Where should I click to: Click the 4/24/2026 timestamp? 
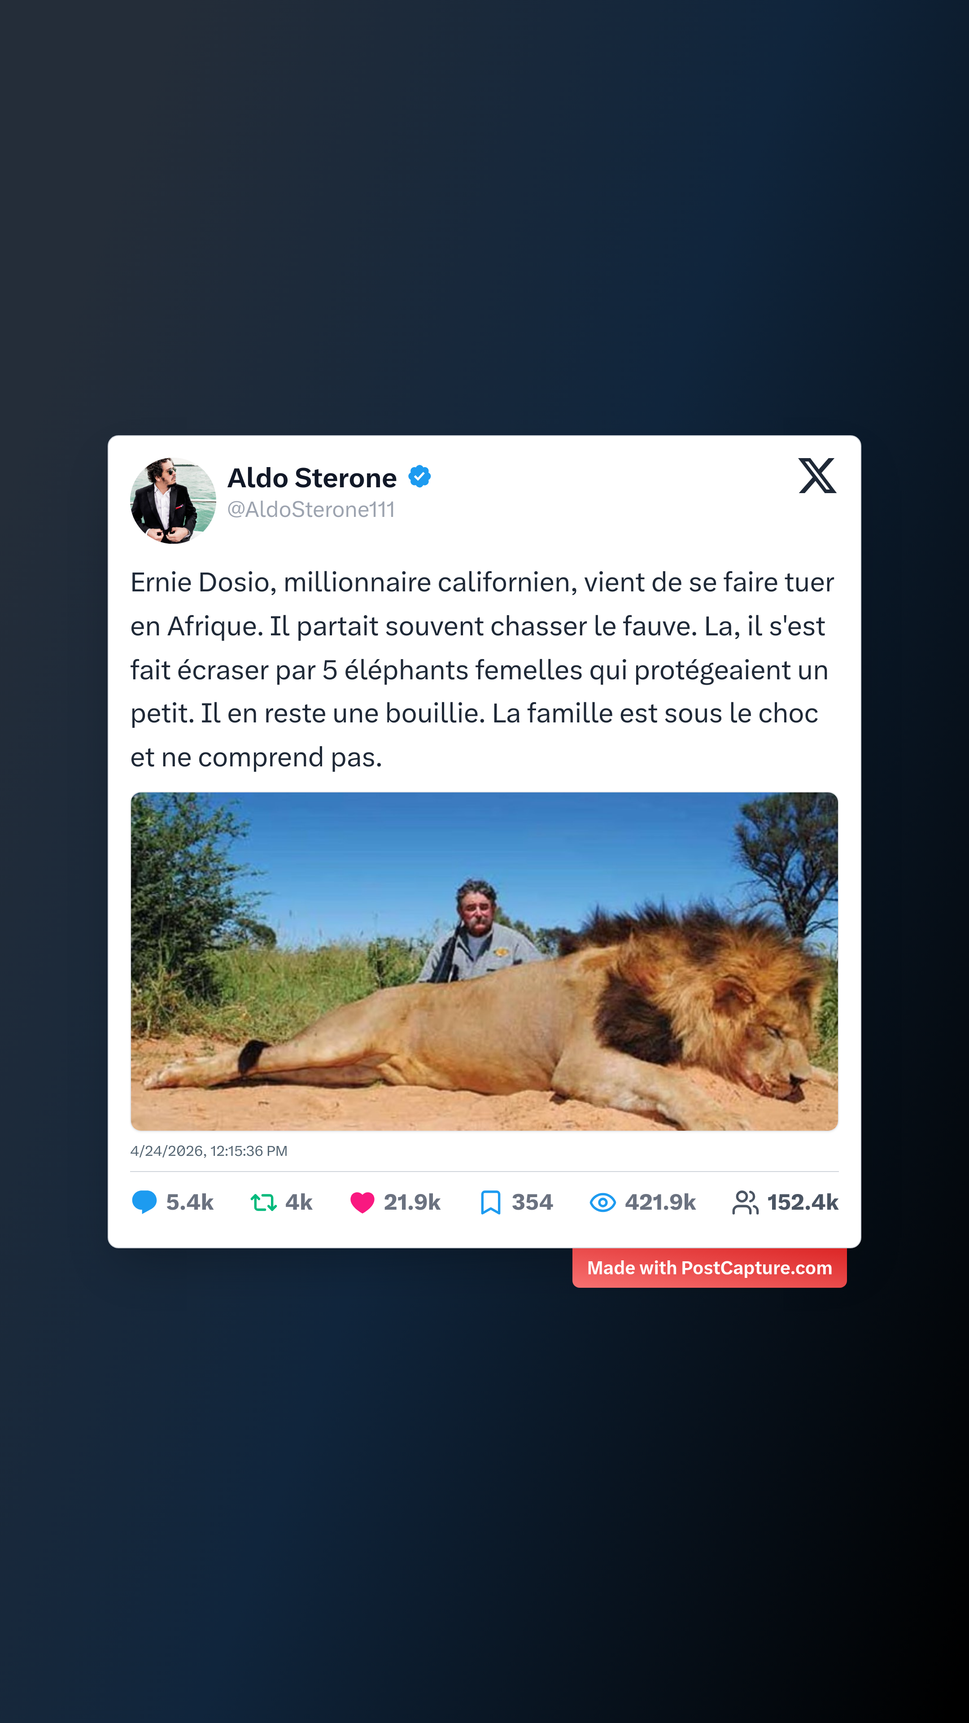point(209,1151)
